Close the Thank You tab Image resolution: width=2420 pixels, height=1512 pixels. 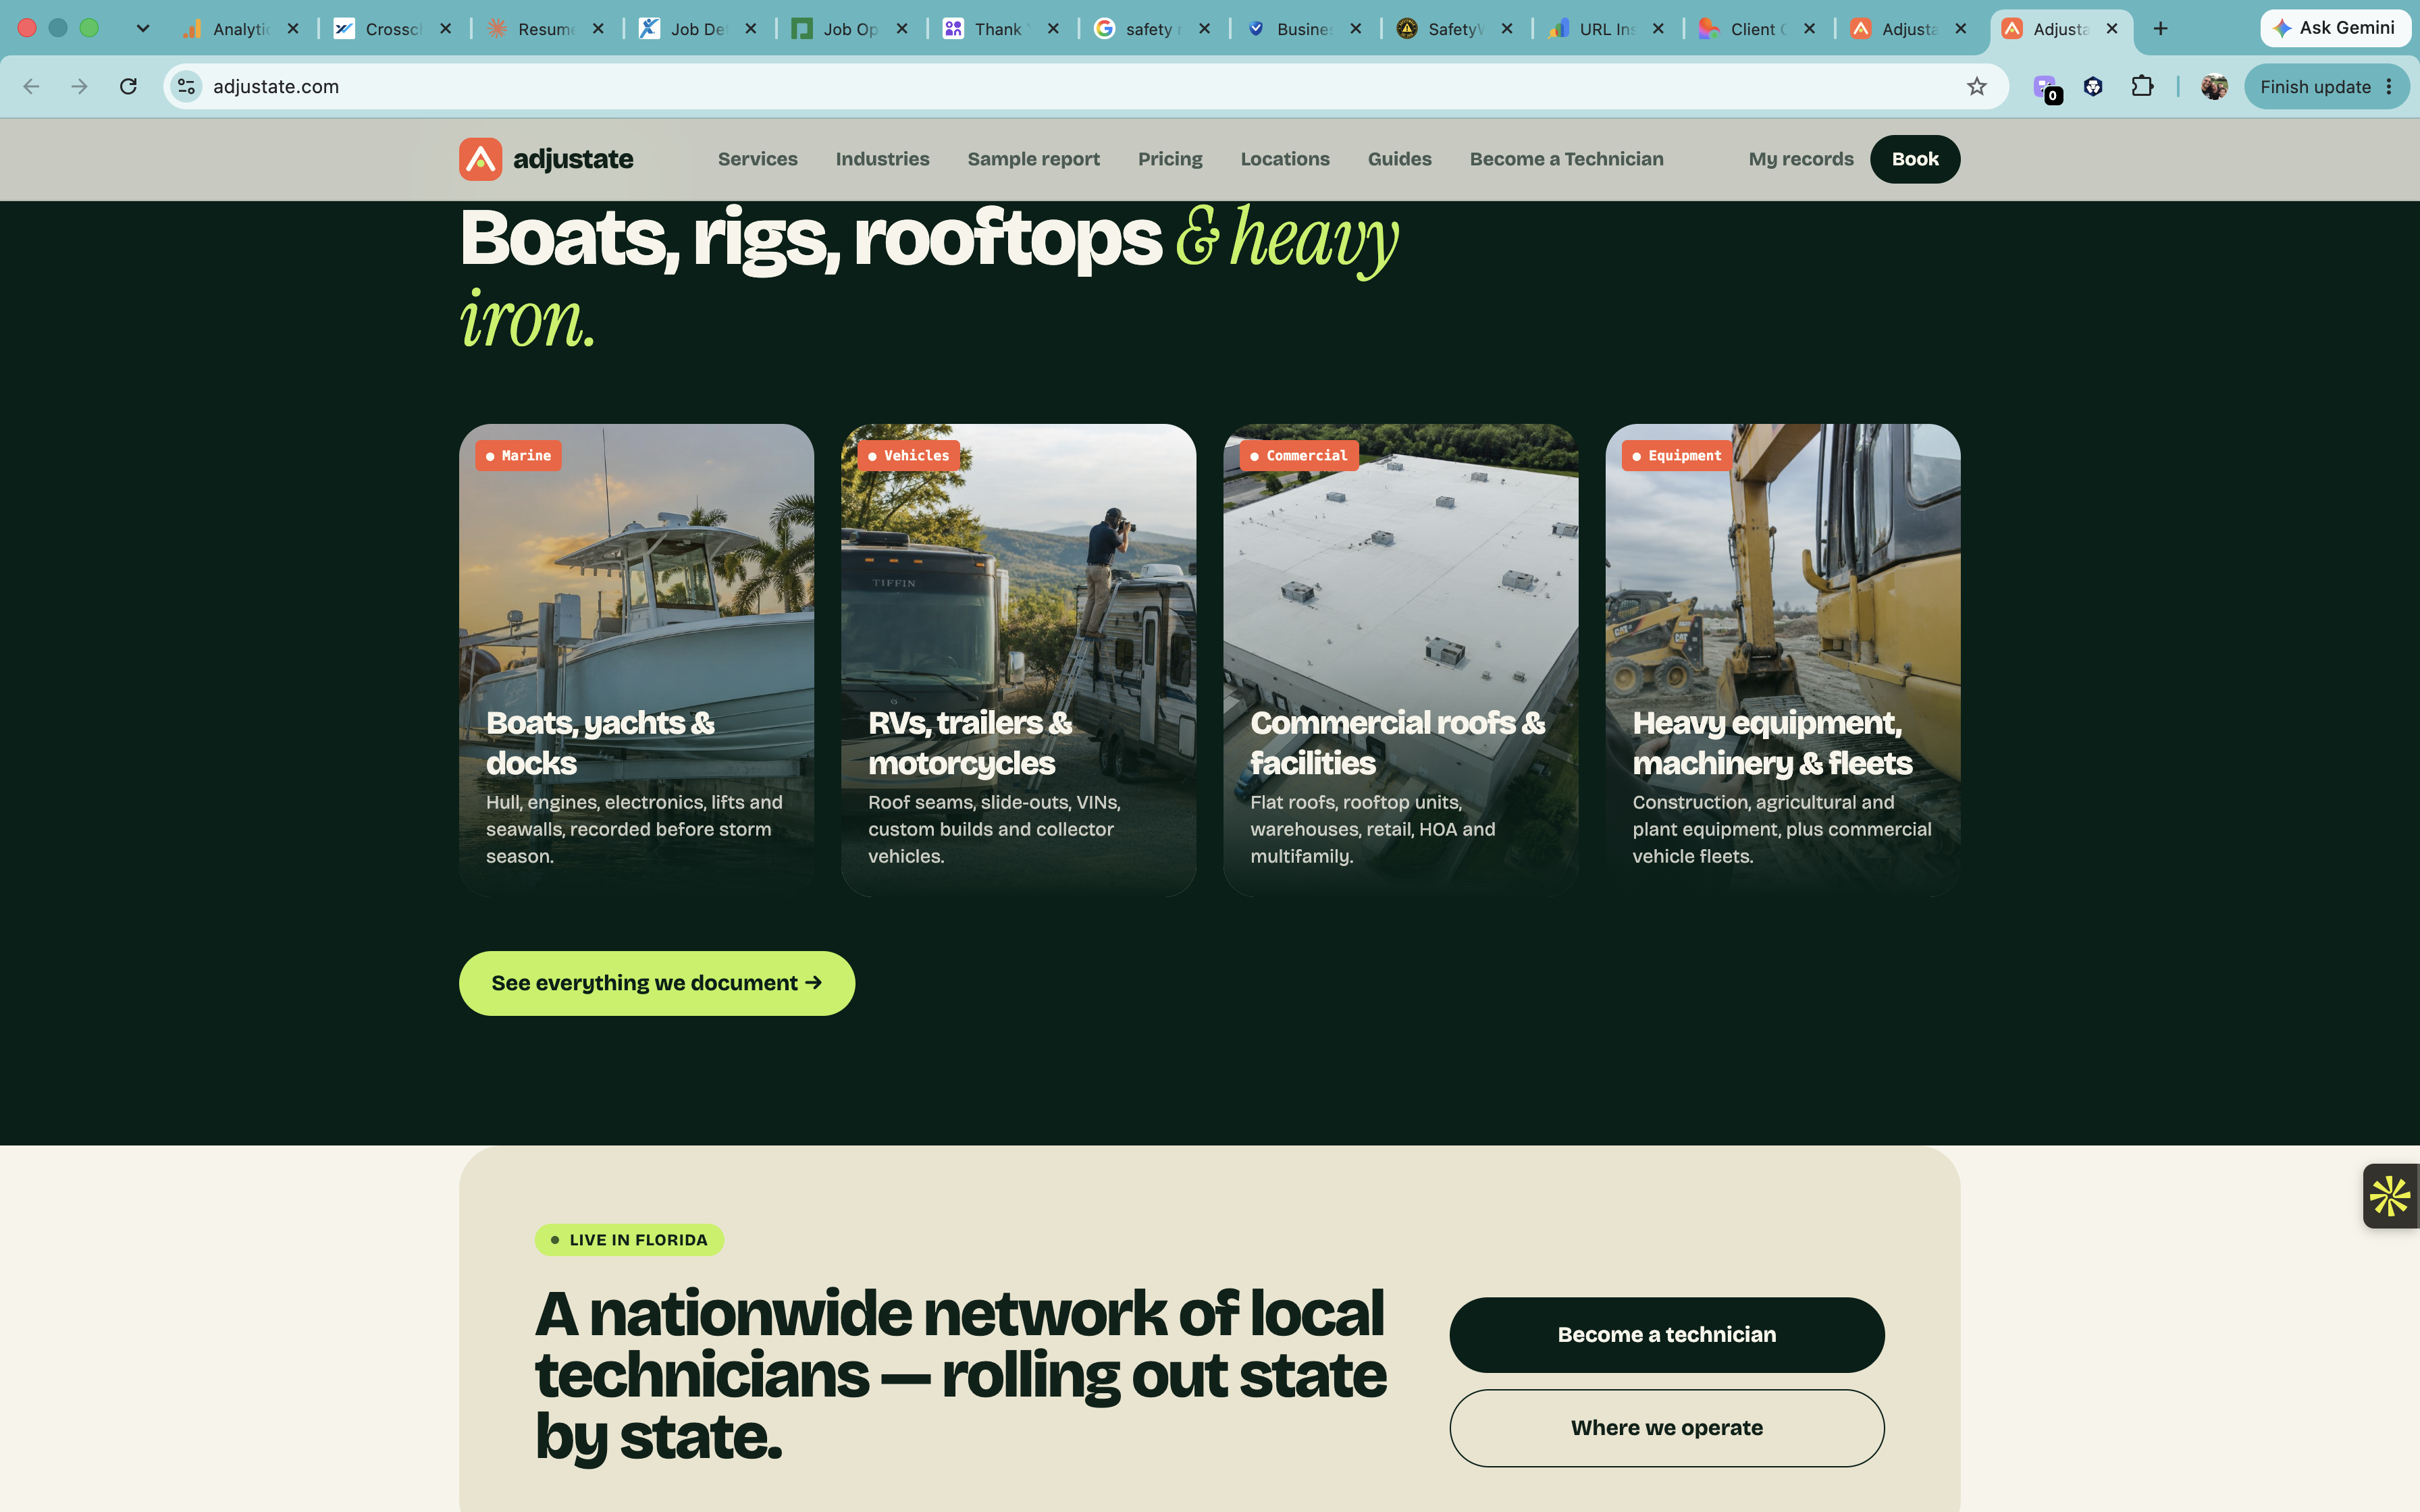(1053, 29)
